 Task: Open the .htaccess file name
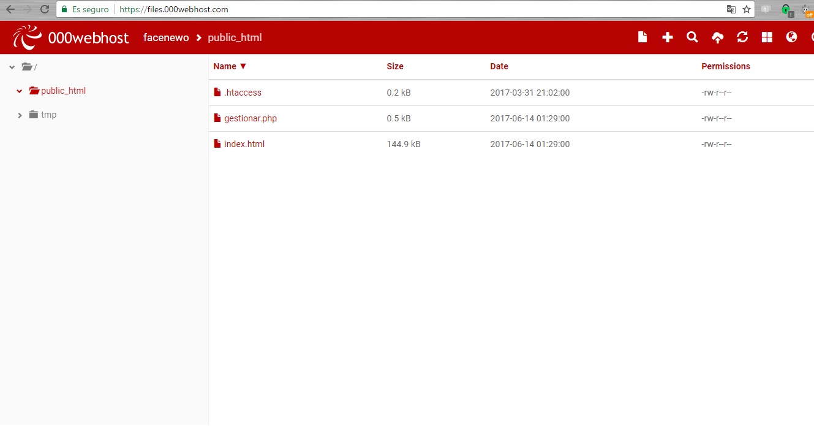243,93
